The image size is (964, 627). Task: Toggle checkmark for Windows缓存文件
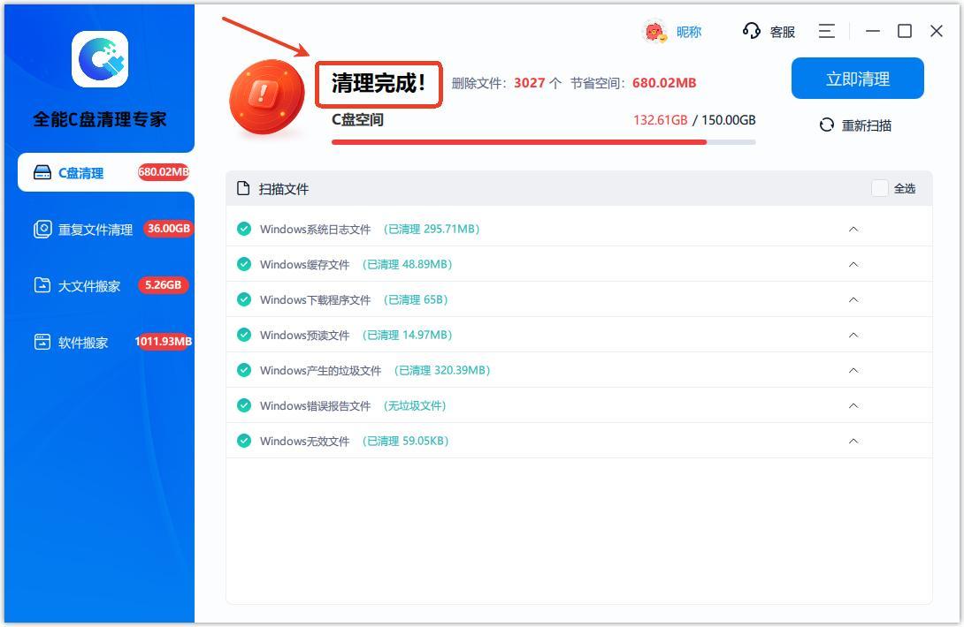point(244,264)
